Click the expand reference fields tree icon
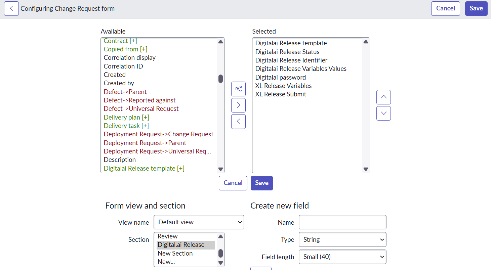The image size is (491, 270). pyautogui.click(x=239, y=89)
